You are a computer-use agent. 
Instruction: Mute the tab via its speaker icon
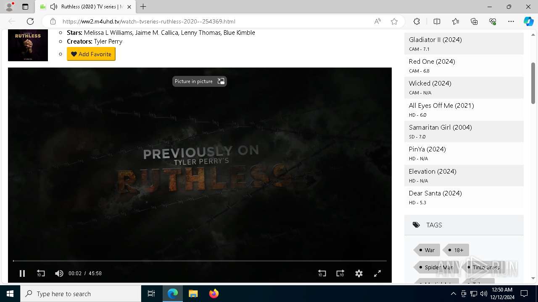tap(54, 7)
